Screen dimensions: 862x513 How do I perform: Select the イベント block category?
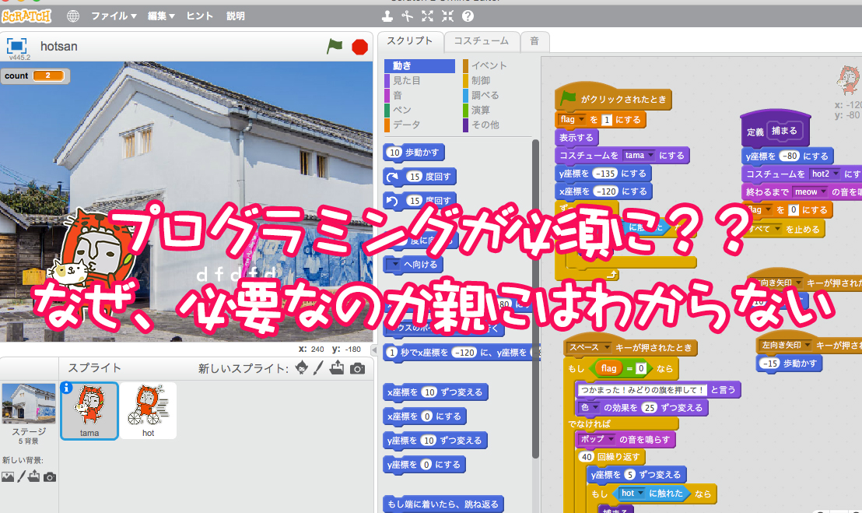(489, 66)
